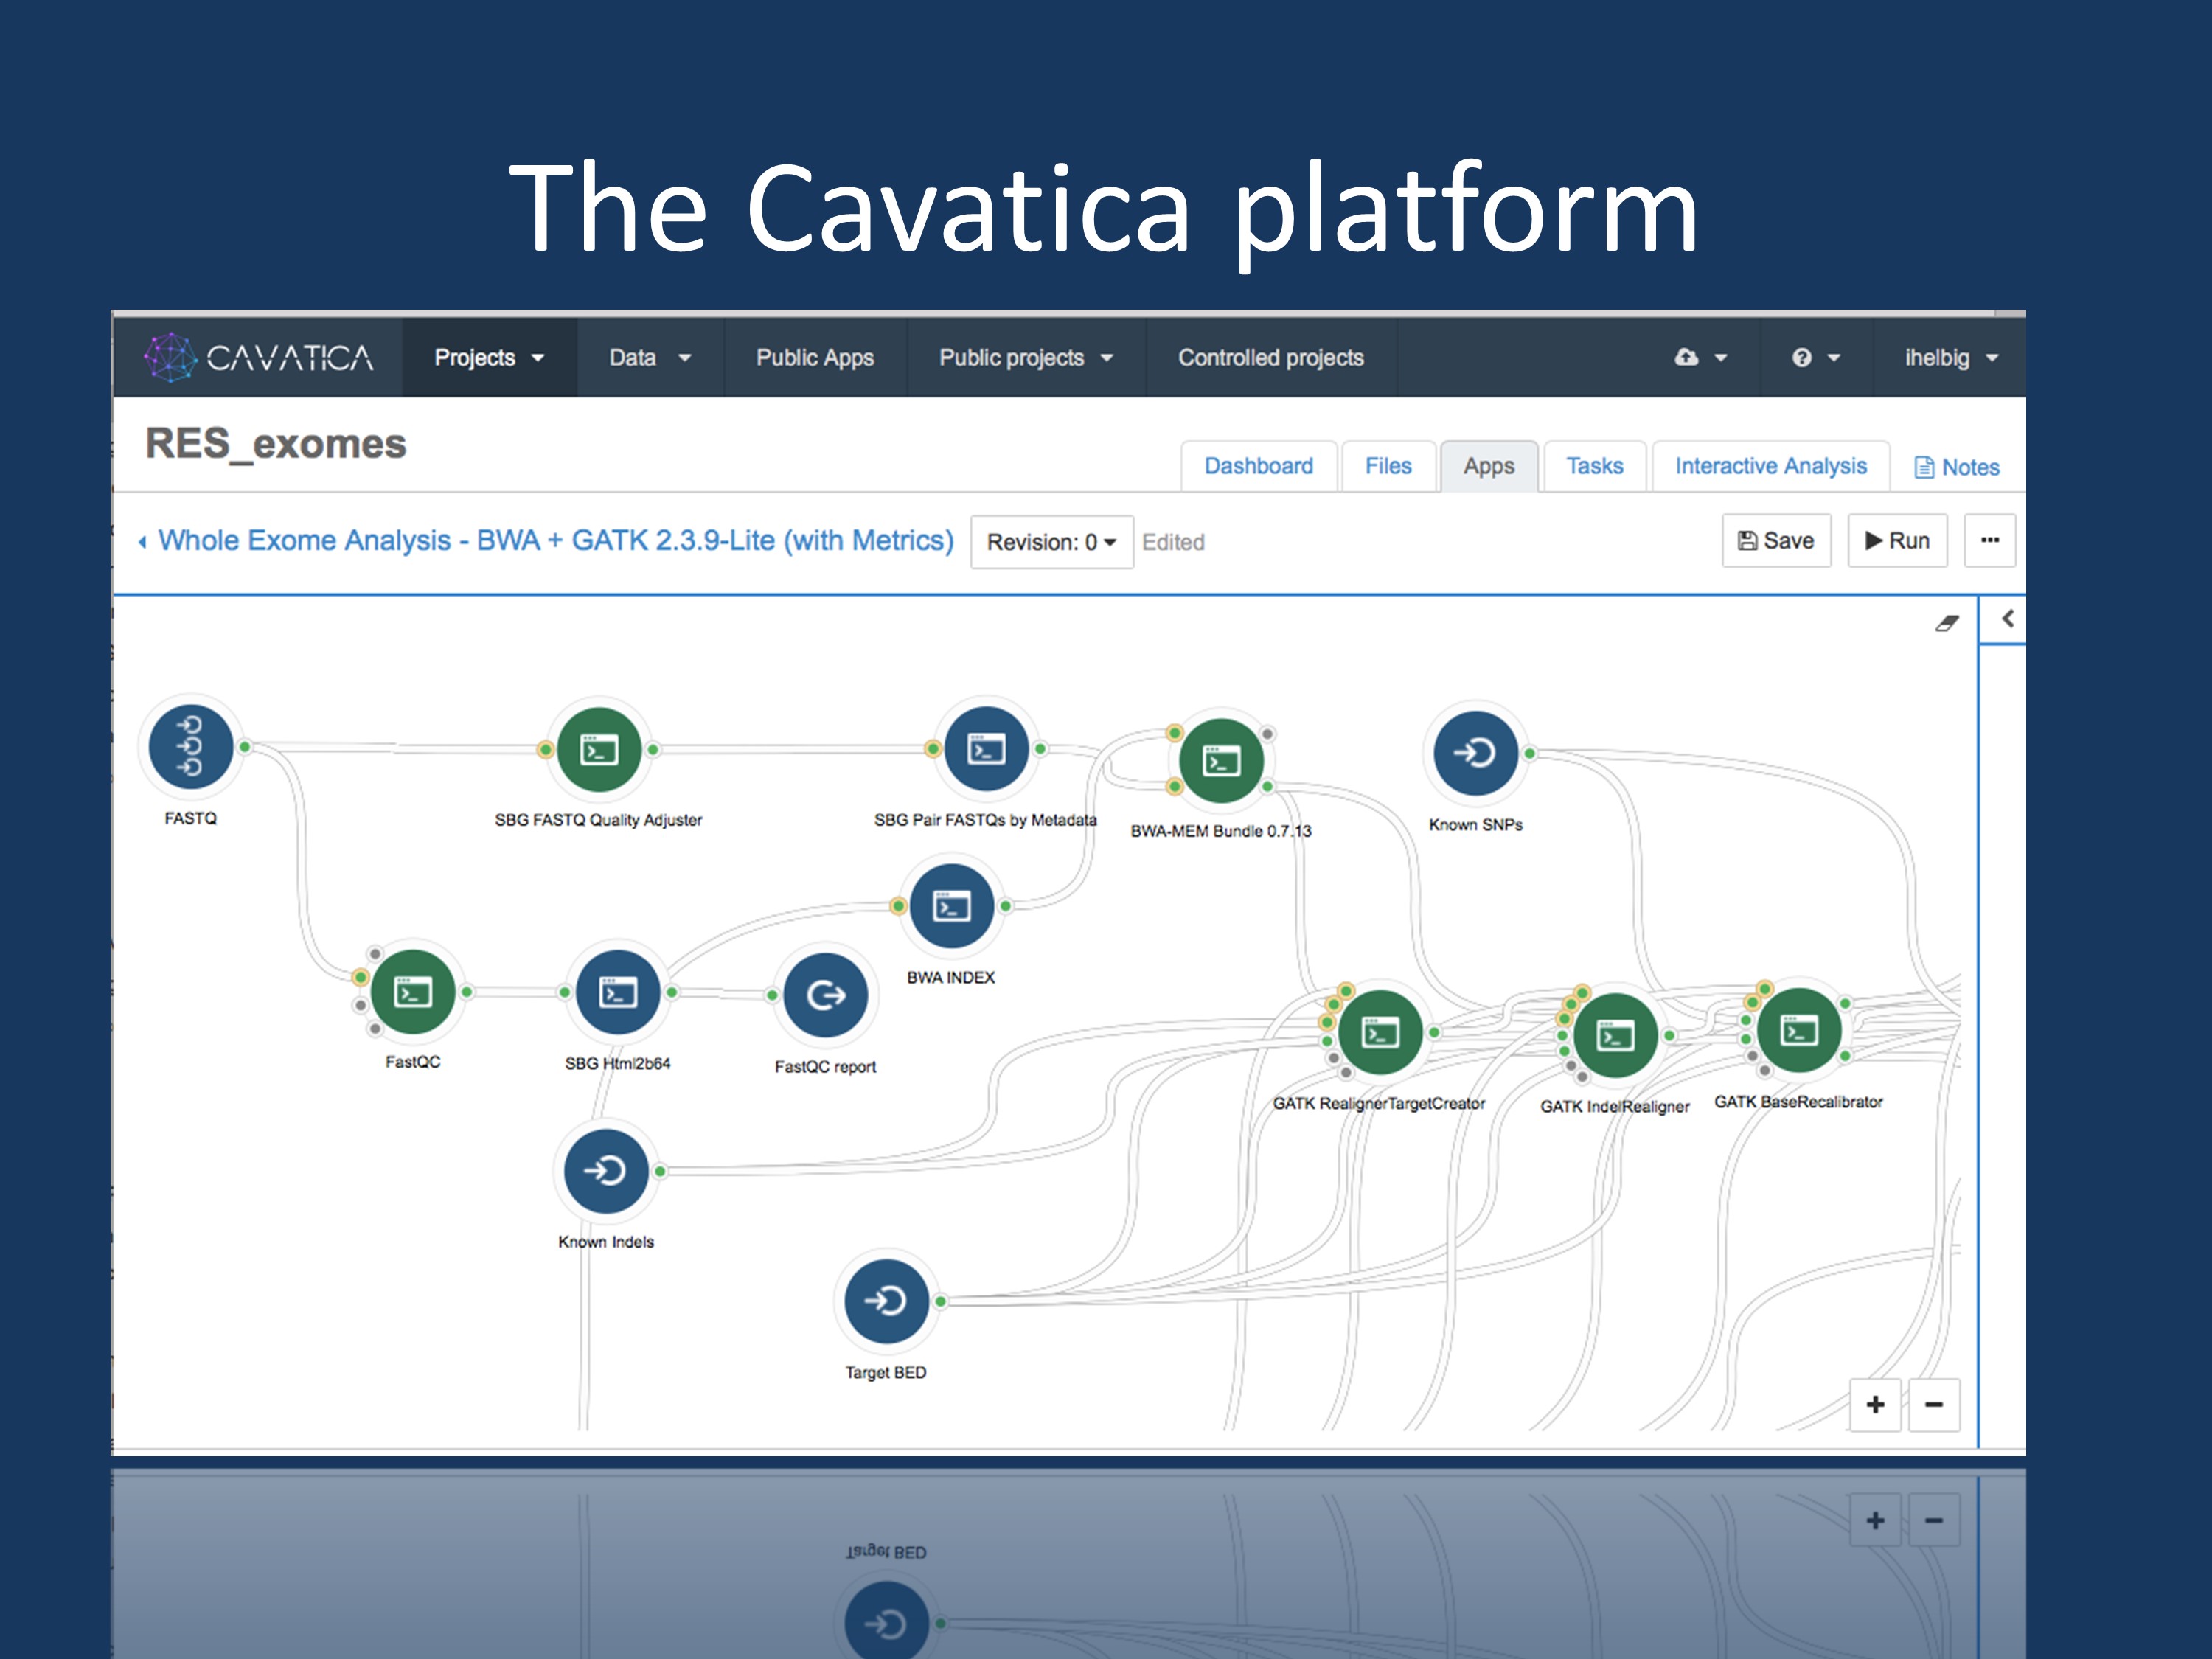Viewport: 2212px width, 1659px height.
Task: Open Controlled projects in the navbar
Action: click(1270, 357)
